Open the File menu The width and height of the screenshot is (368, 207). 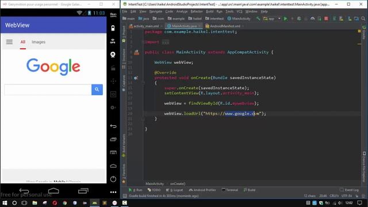tap(125, 11)
